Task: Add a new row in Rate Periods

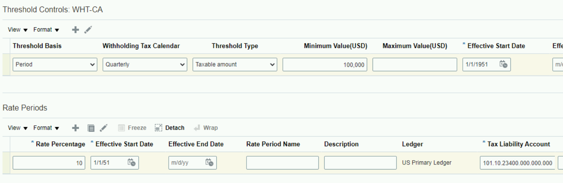Action: pos(76,128)
